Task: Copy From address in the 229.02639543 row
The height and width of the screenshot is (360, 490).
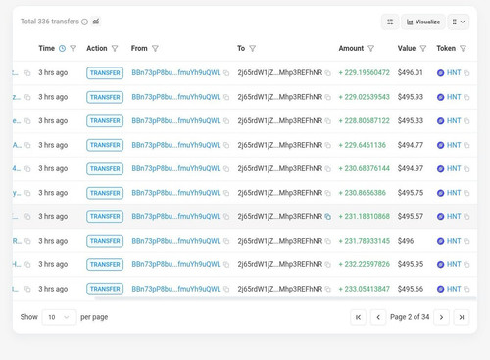Action: tap(226, 97)
